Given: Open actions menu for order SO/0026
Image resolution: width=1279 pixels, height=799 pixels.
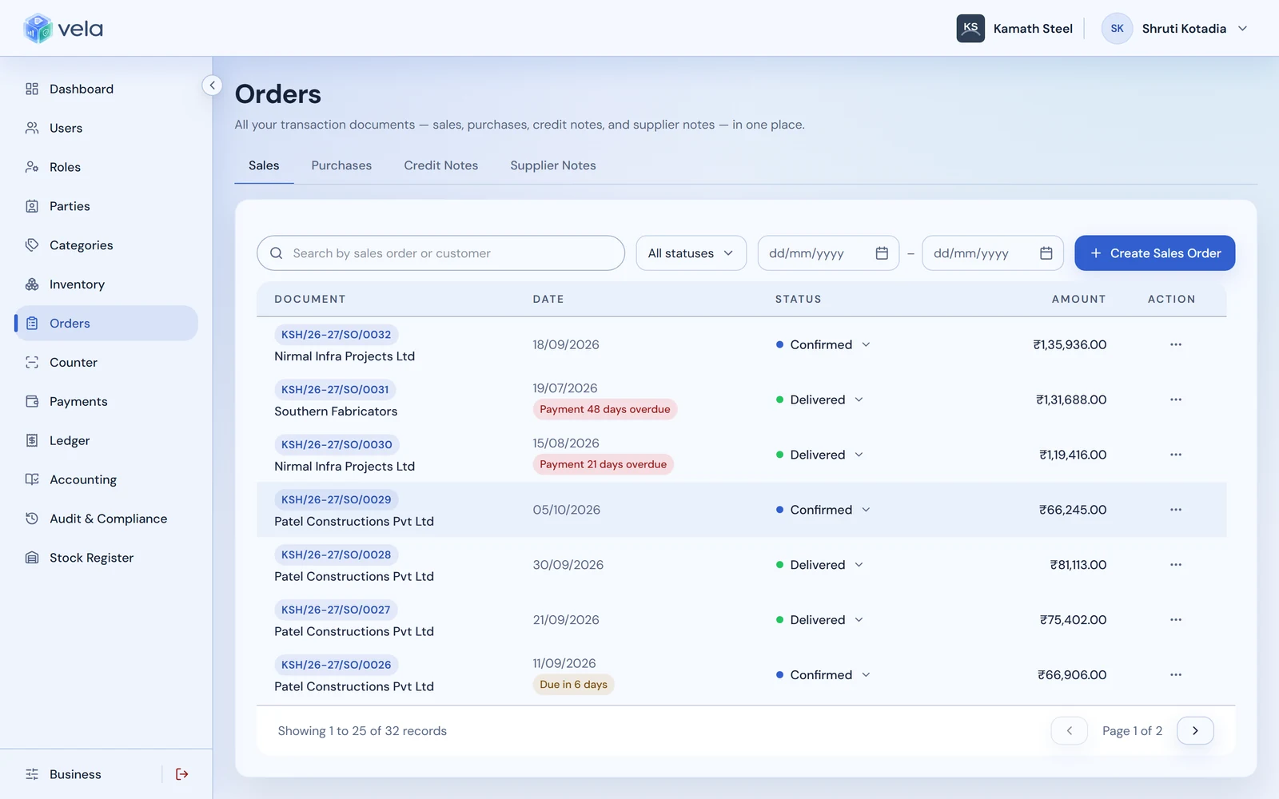Looking at the screenshot, I should click(x=1176, y=675).
